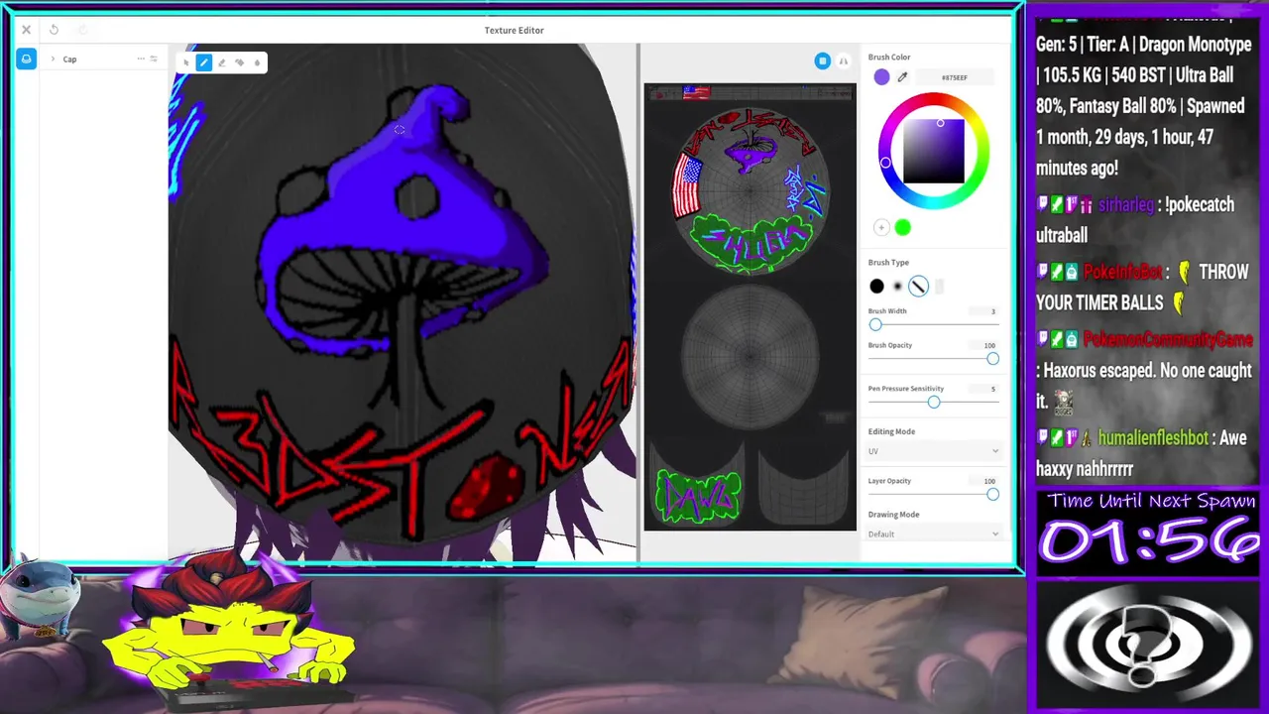The image size is (1269, 714).
Task: Click sirharleg username in stream chat
Action: pos(1126,205)
